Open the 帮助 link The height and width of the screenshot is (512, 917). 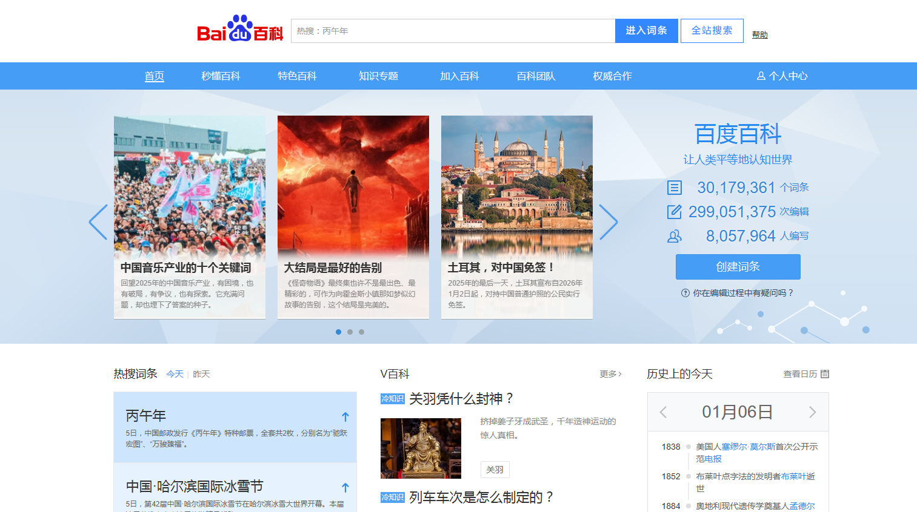coord(759,34)
